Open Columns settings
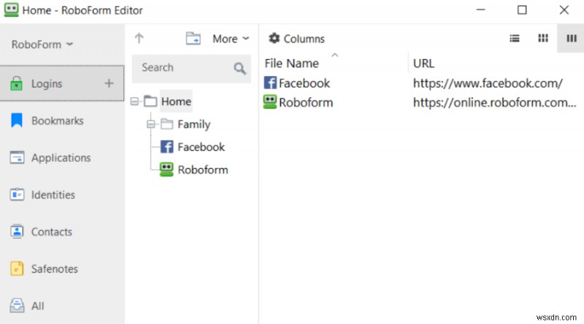Viewport: 584px width, 324px height. (x=296, y=39)
